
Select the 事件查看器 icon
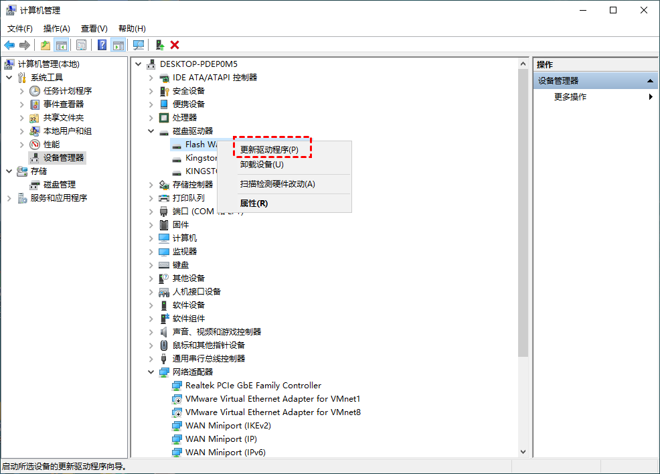click(x=35, y=104)
